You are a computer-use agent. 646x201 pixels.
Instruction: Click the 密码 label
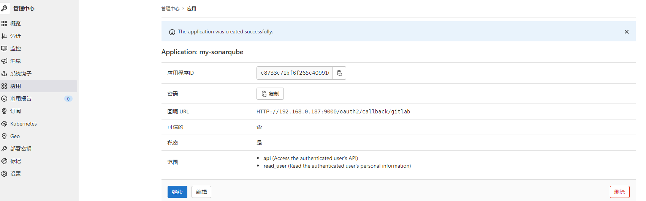(x=173, y=94)
